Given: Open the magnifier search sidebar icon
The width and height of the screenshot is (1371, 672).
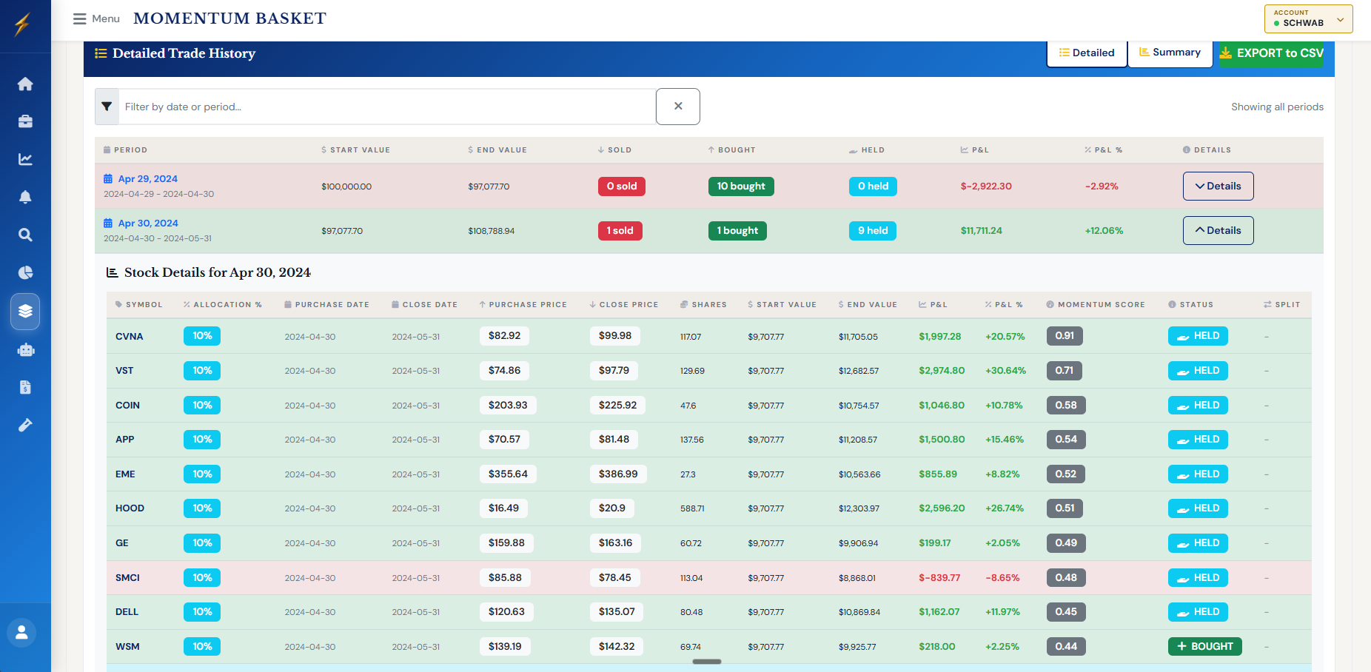Looking at the screenshot, I should coord(25,235).
